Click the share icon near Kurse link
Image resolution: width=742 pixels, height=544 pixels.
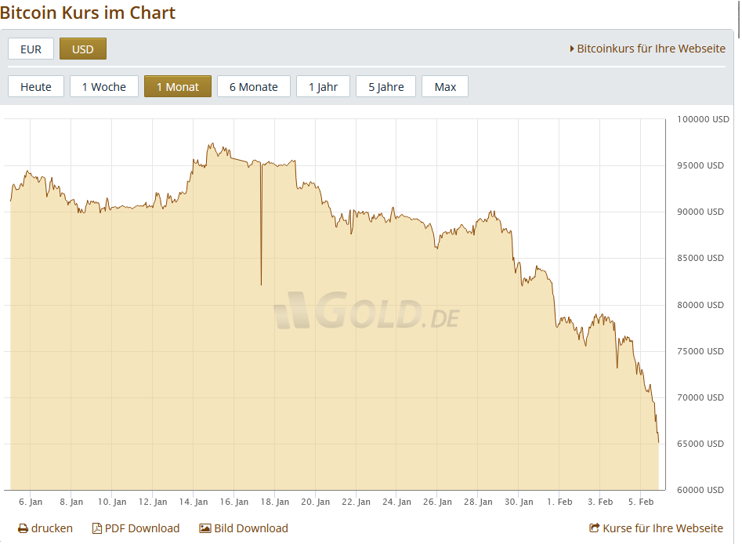(595, 528)
